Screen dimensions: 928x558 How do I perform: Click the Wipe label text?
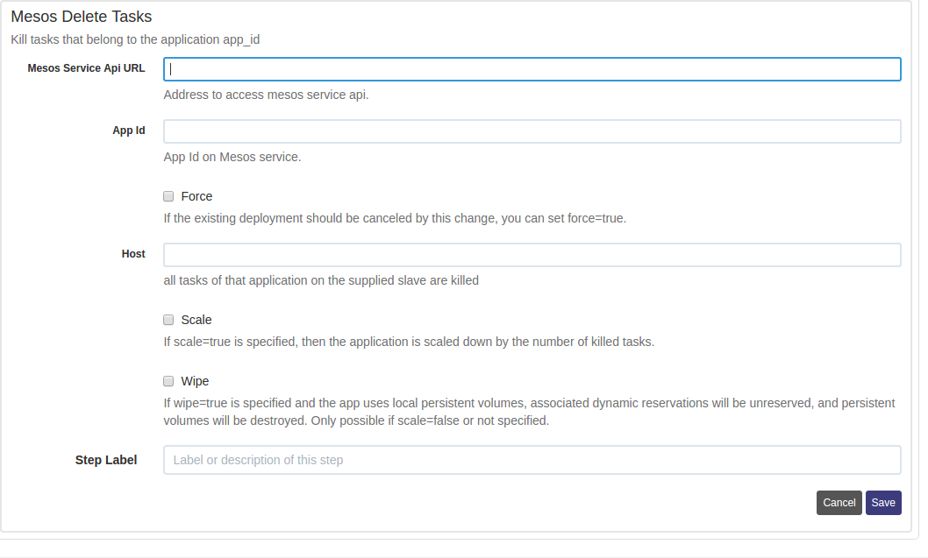[x=195, y=381]
